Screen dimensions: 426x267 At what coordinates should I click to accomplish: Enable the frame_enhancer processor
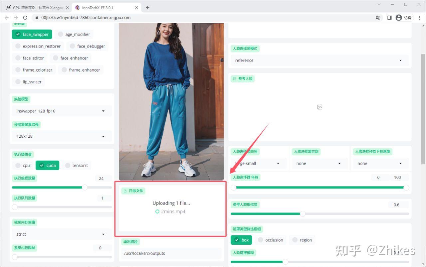tap(81, 70)
